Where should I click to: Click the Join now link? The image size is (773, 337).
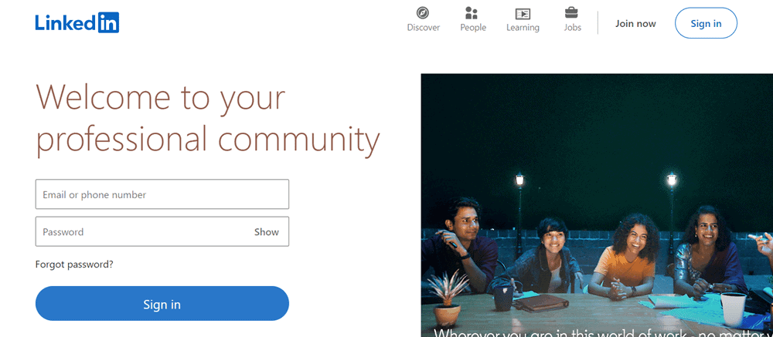point(635,24)
